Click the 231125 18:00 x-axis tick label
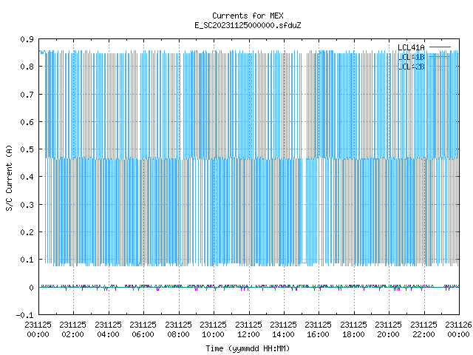This screenshot has height=355, width=473. click(353, 329)
